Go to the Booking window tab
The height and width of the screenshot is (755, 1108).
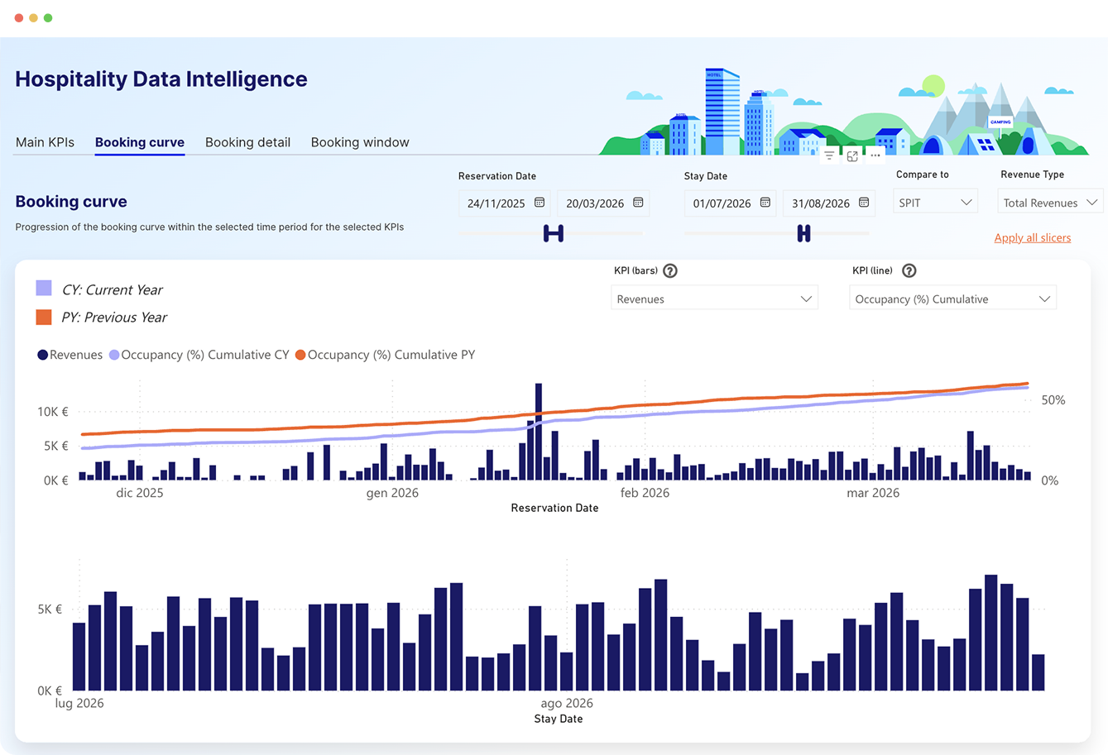pos(360,142)
